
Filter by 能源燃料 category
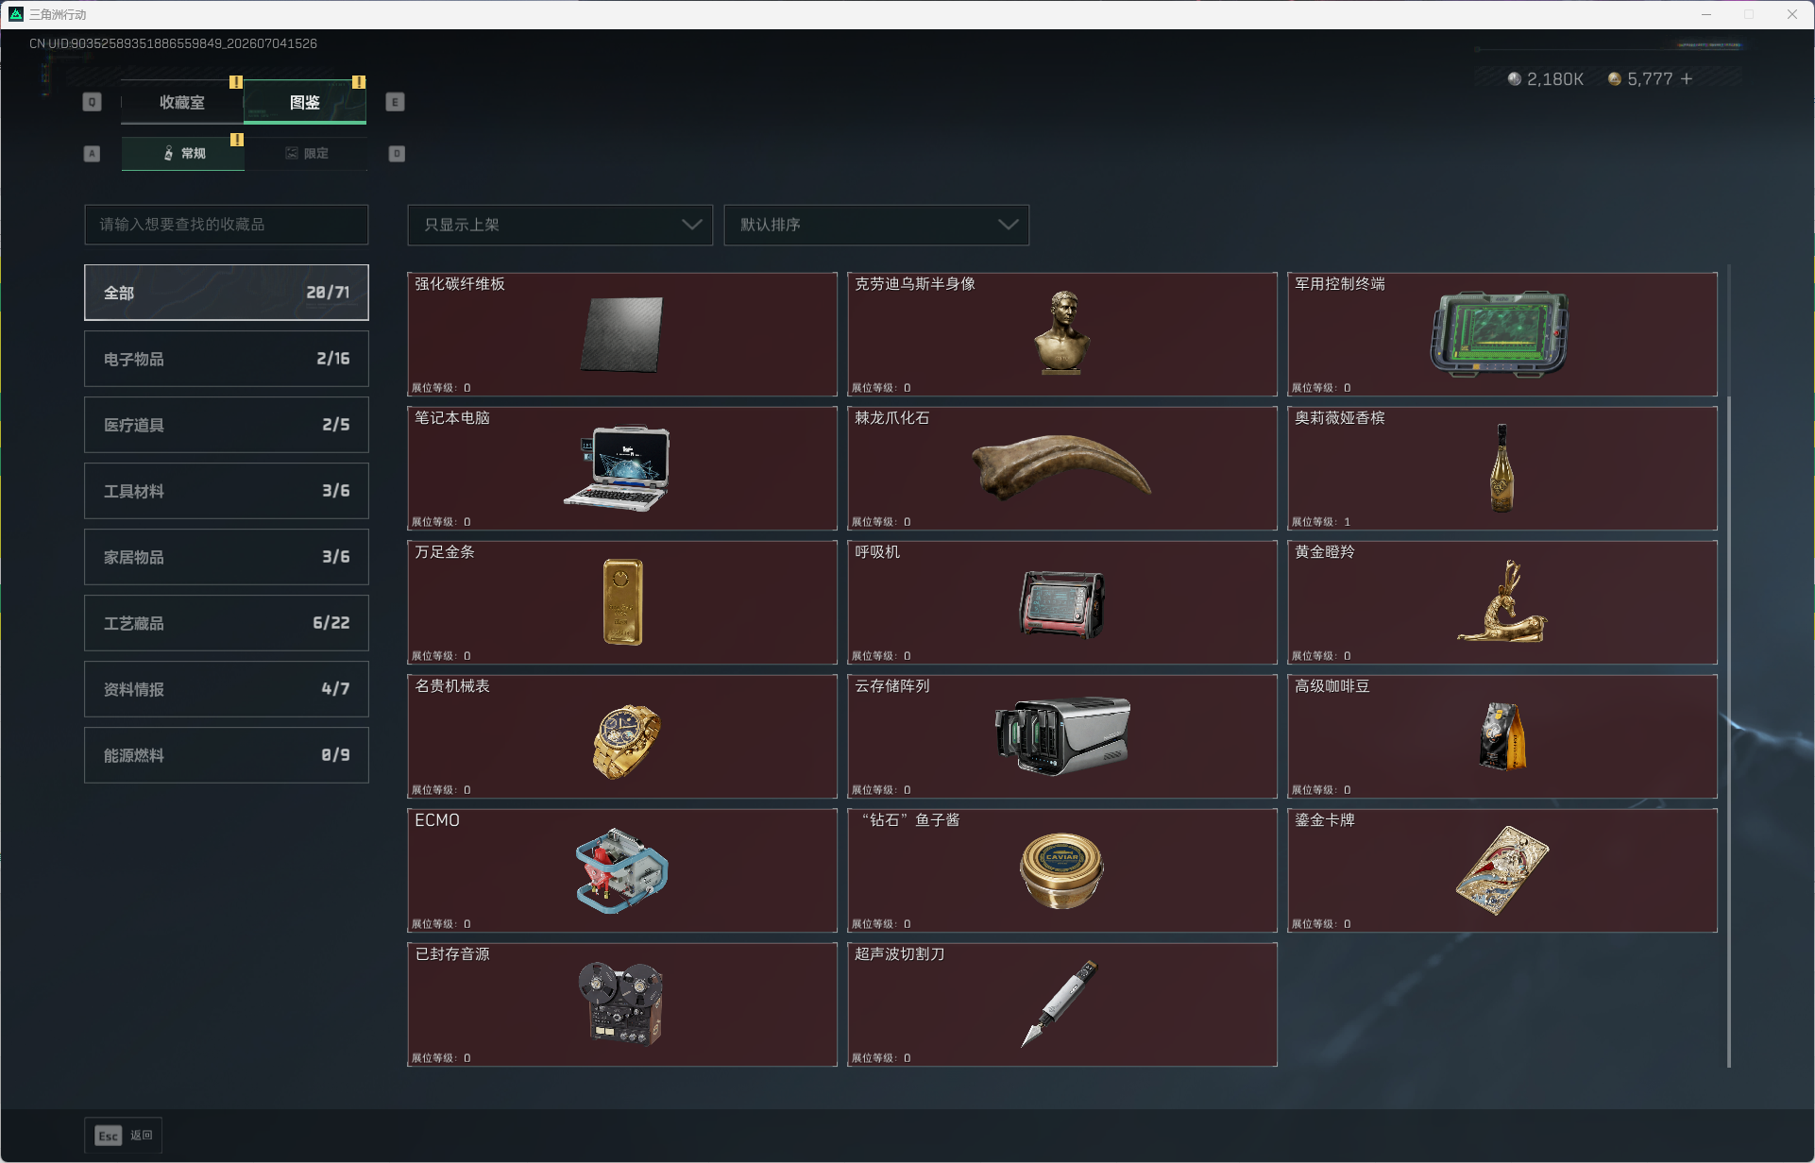[227, 755]
